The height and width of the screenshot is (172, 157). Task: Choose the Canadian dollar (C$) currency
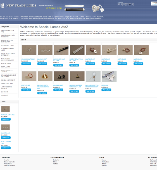(124, 4)
